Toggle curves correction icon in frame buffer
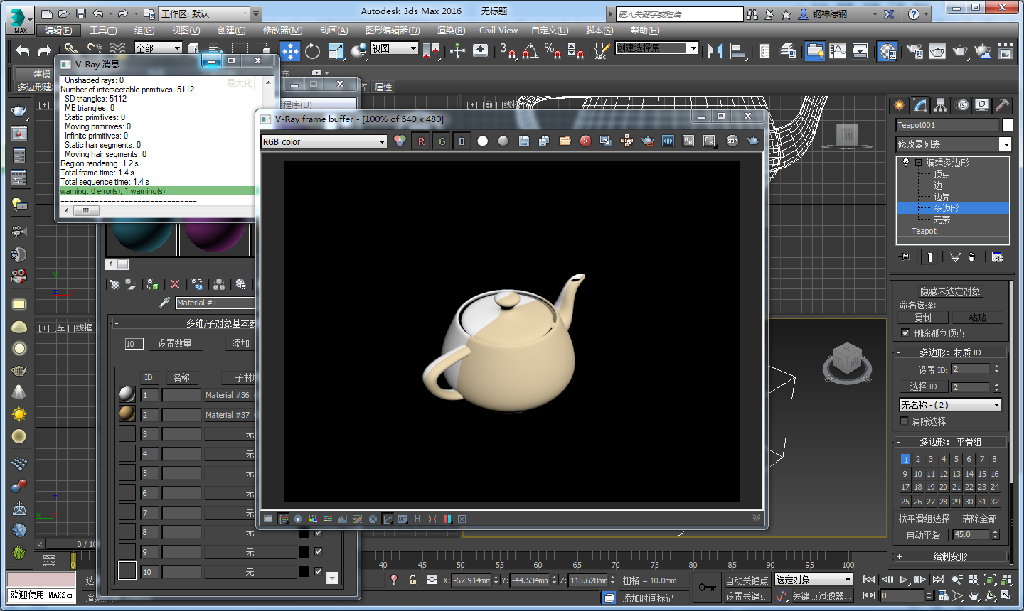The image size is (1024, 611). tap(388, 519)
